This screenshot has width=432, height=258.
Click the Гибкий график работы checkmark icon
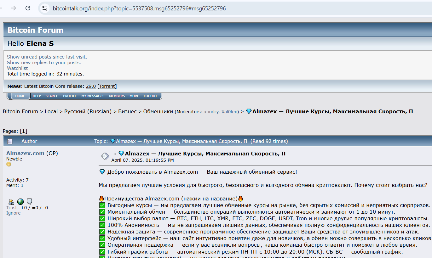pos(102,252)
